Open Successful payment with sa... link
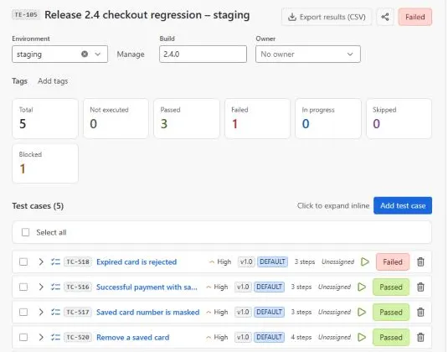This screenshot has width=448, height=352. coord(147,287)
